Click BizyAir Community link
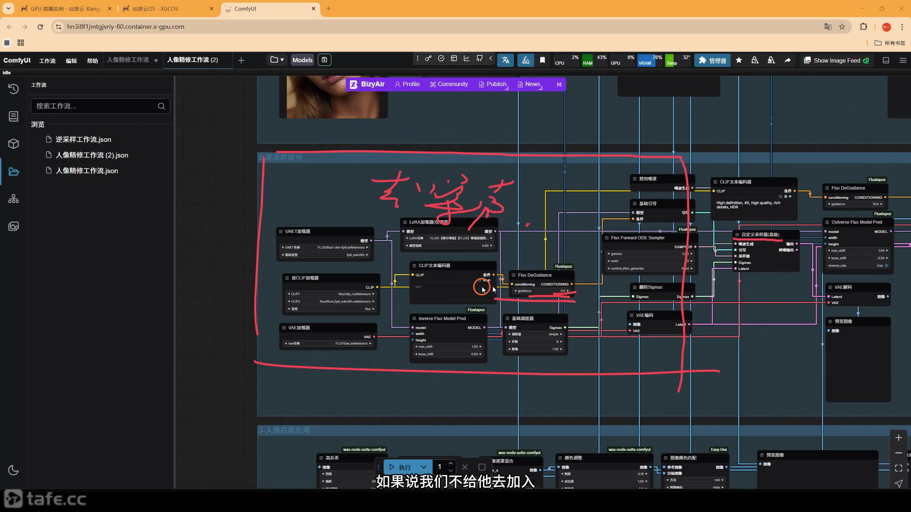911x512 pixels. pos(449,84)
